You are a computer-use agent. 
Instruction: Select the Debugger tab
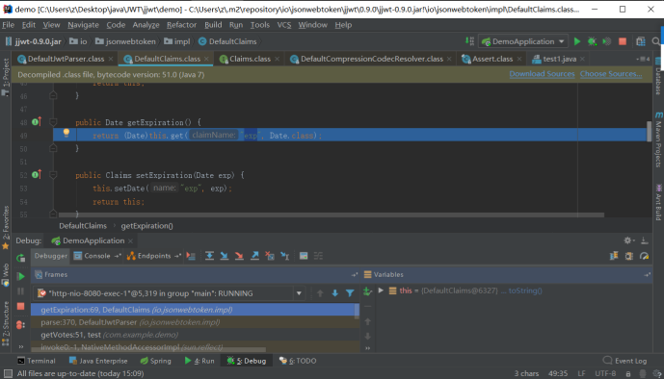point(51,256)
